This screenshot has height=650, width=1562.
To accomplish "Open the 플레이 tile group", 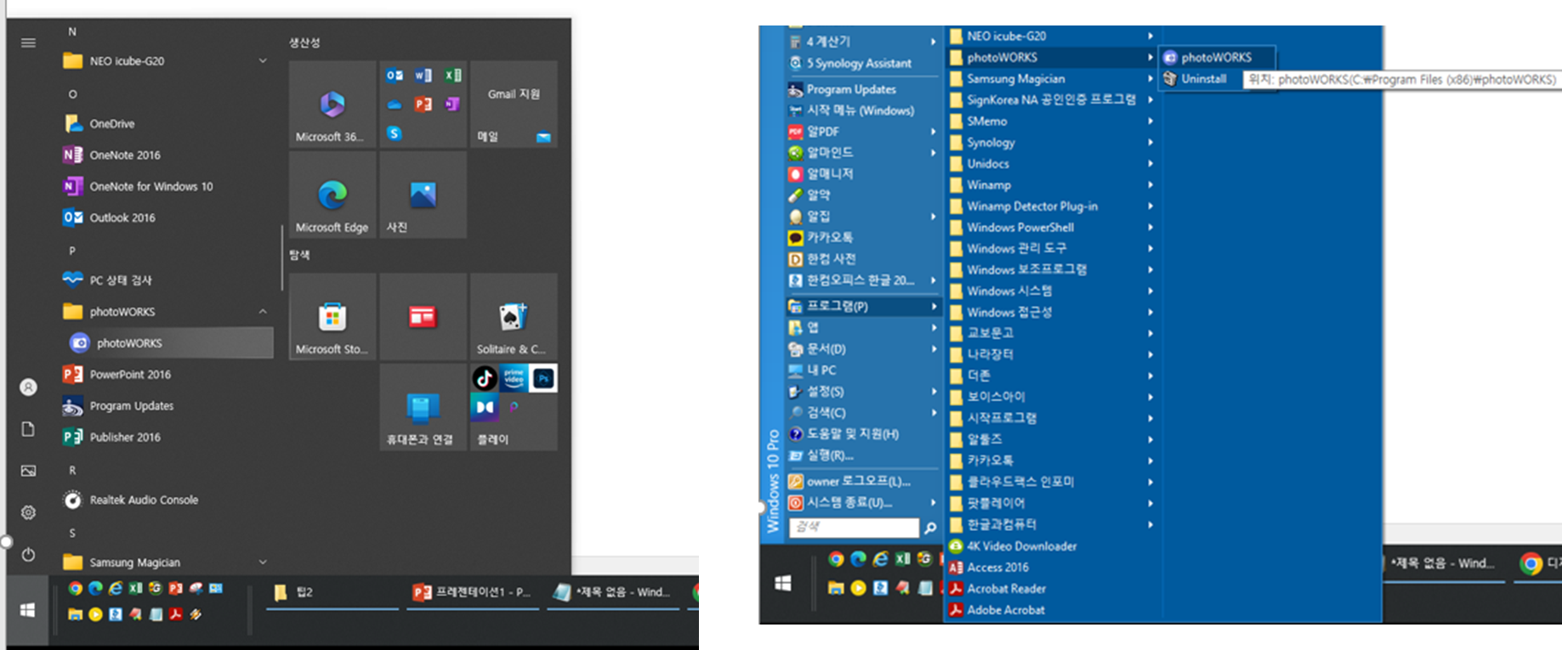I will click(x=514, y=408).
